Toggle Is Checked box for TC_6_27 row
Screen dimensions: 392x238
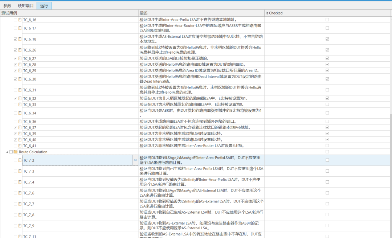[x=327, y=58]
